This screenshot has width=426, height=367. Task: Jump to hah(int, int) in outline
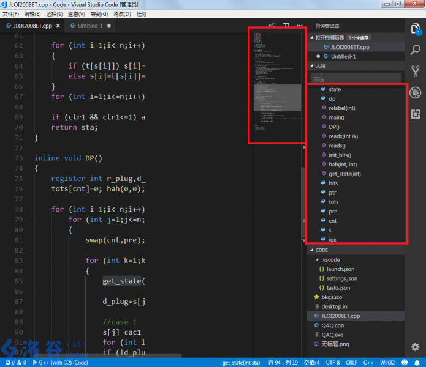(343, 165)
